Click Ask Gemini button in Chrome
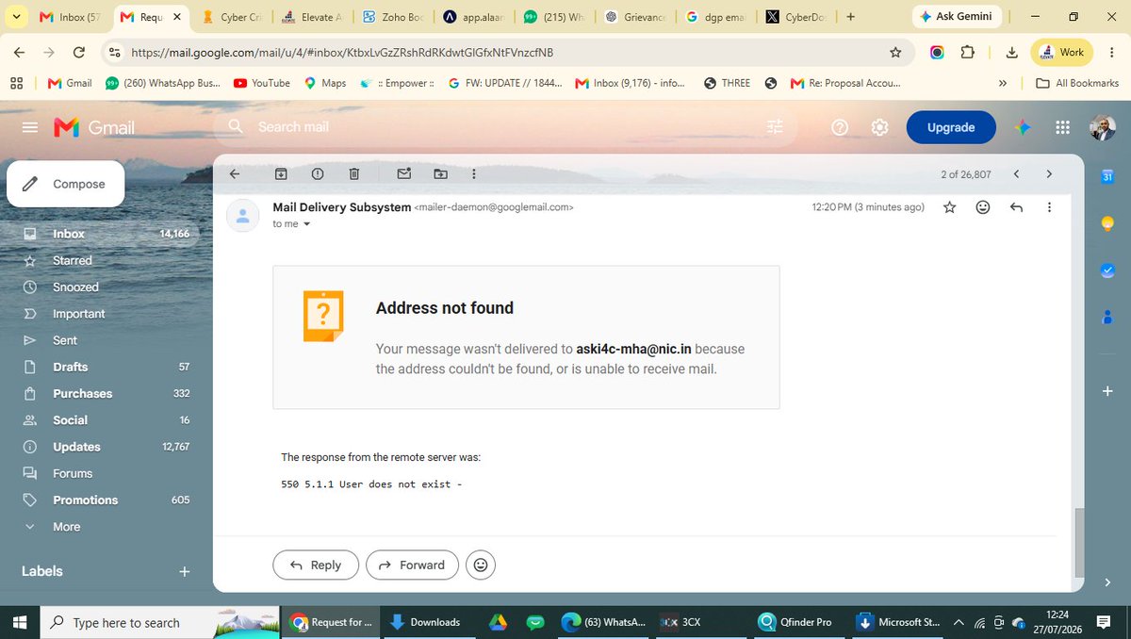This screenshot has width=1131, height=639. [x=957, y=17]
